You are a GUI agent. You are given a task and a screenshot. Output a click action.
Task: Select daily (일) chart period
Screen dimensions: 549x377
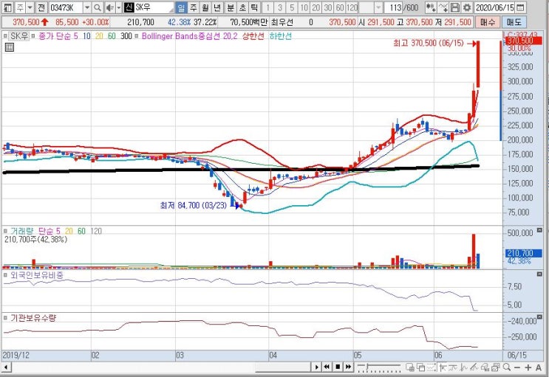tap(181, 7)
